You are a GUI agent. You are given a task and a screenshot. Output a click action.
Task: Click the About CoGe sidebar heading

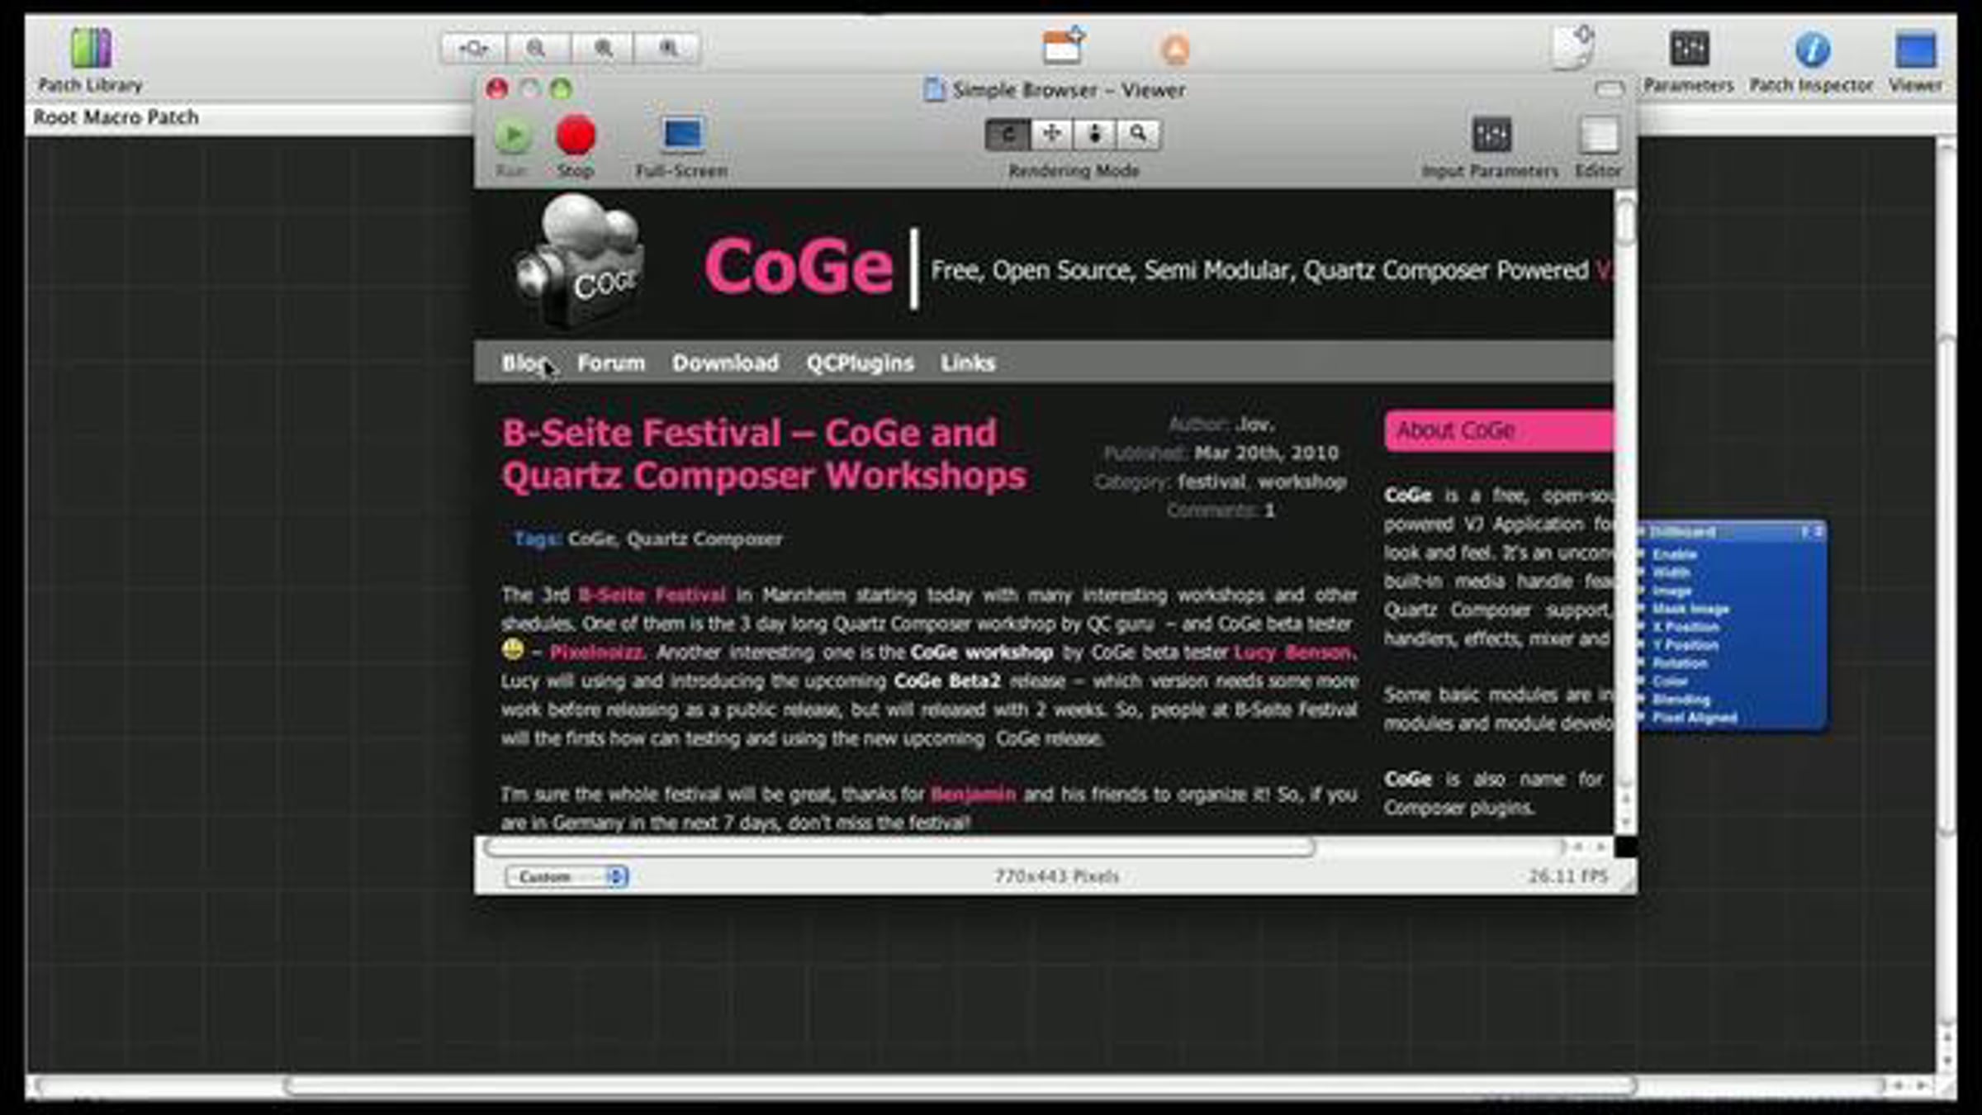[x=1498, y=430]
